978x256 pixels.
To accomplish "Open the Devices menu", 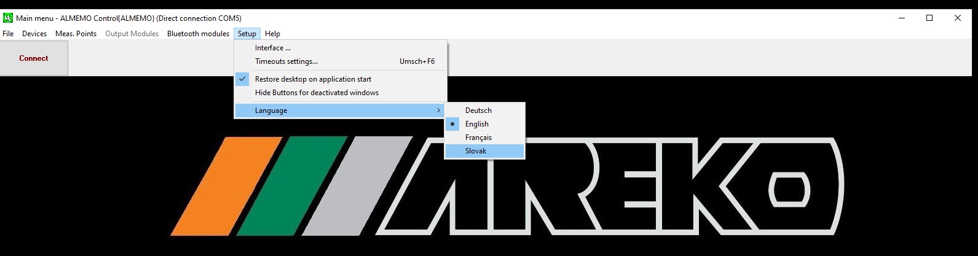I will tap(34, 34).
